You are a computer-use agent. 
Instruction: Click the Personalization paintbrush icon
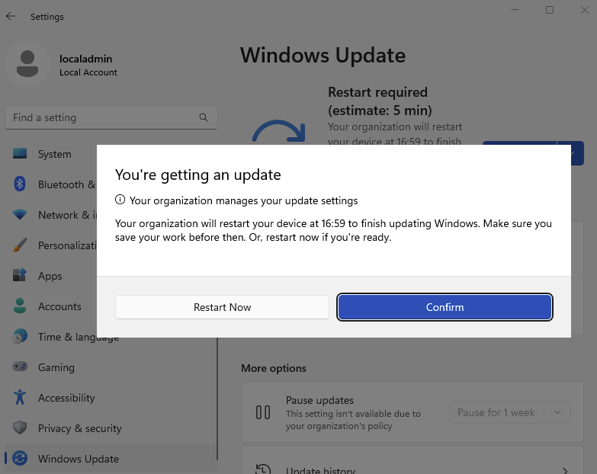tap(20, 245)
